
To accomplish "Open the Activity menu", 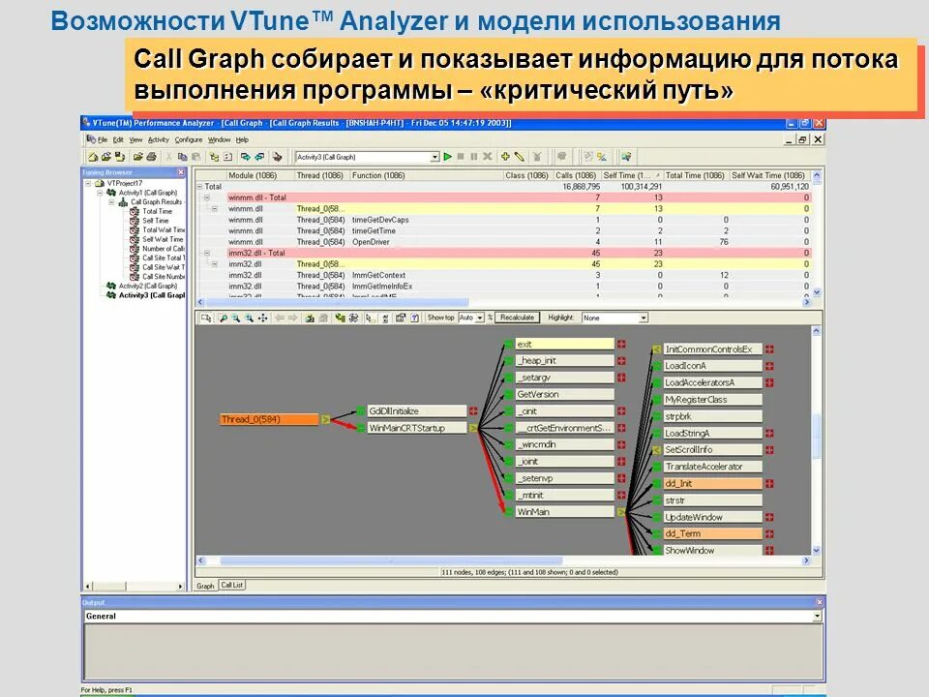I will pos(158,139).
